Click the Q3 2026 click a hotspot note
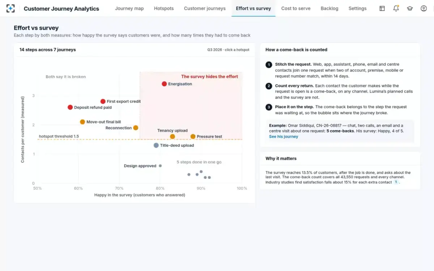The height and width of the screenshot is (271, 434). click(228, 50)
